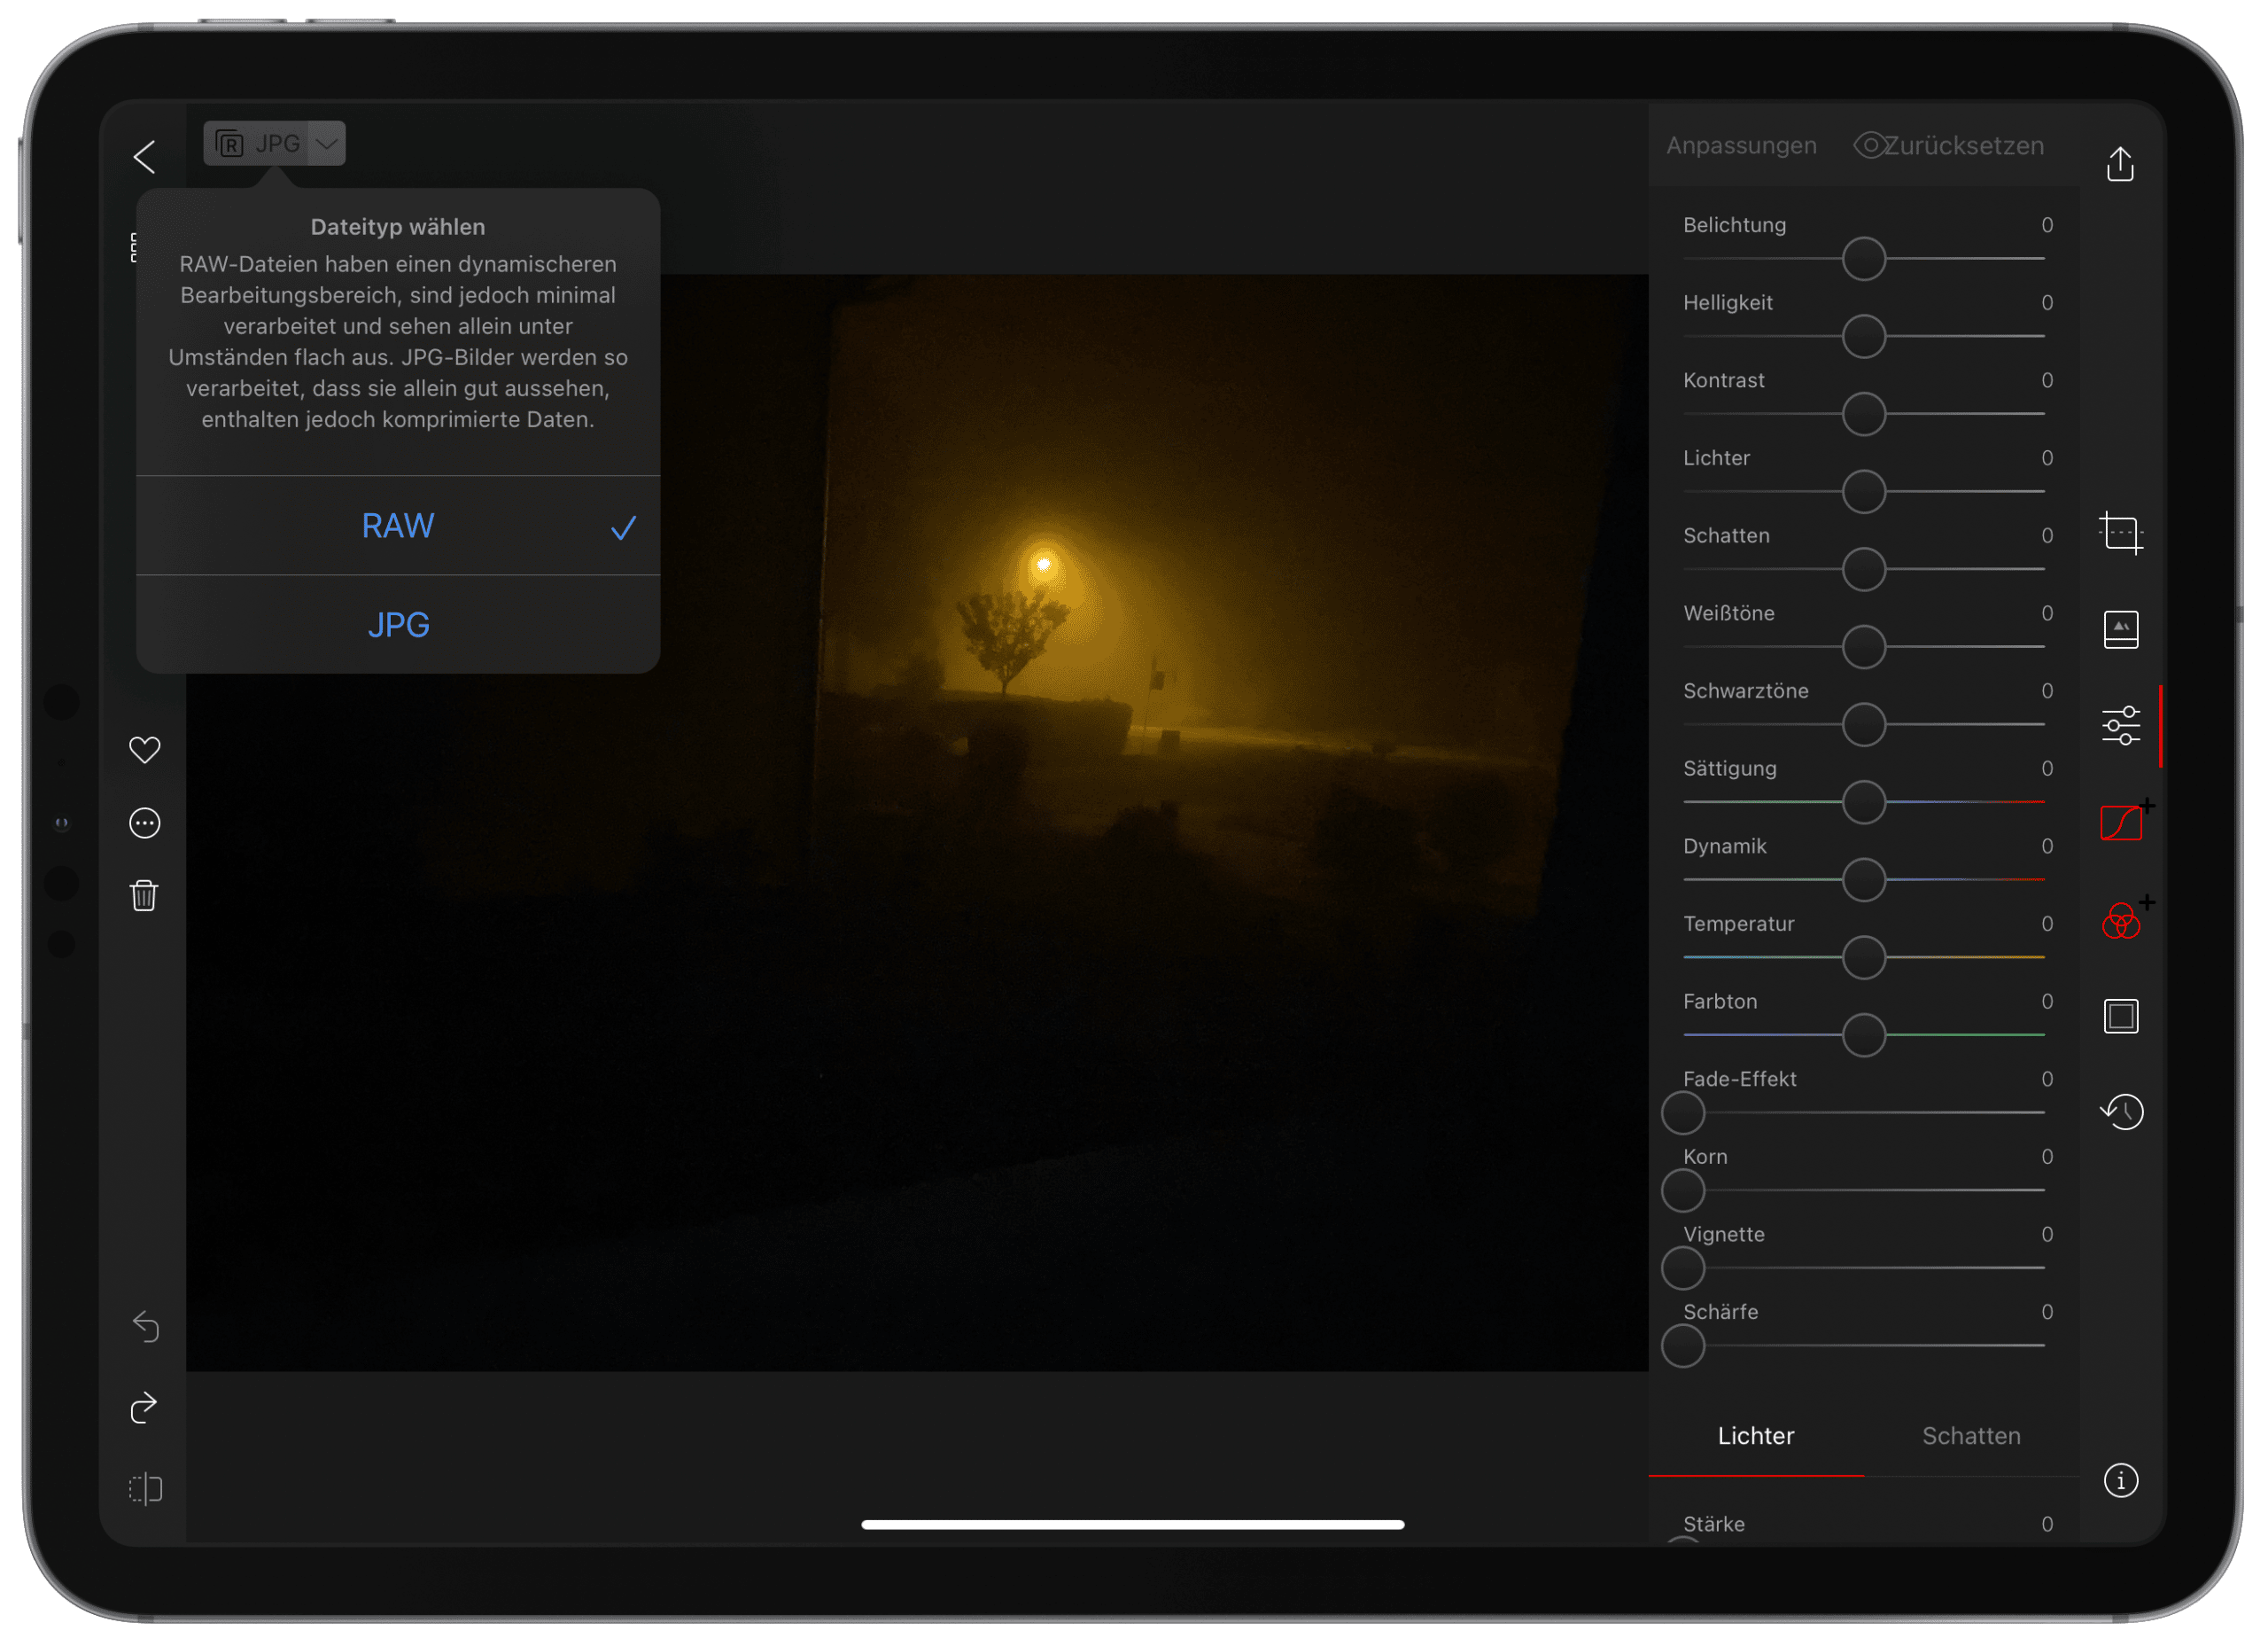The image size is (2268, 1646).
Task: Click the Stärke label
Action: point(1713,1525)
